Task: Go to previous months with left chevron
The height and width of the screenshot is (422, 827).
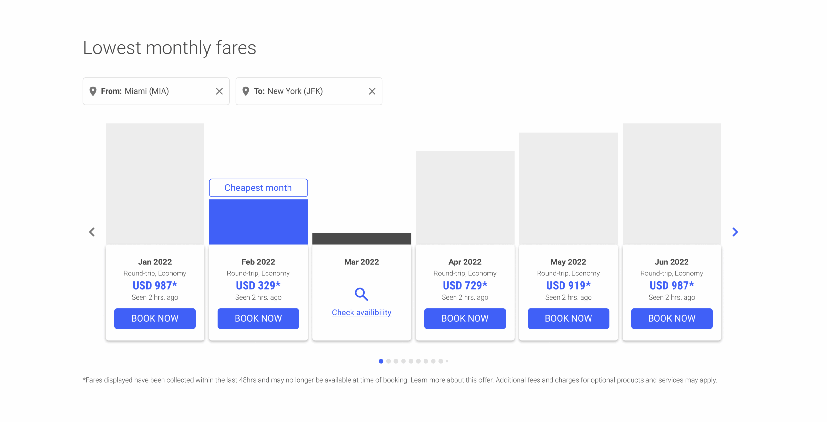Action: coord(92,232)
